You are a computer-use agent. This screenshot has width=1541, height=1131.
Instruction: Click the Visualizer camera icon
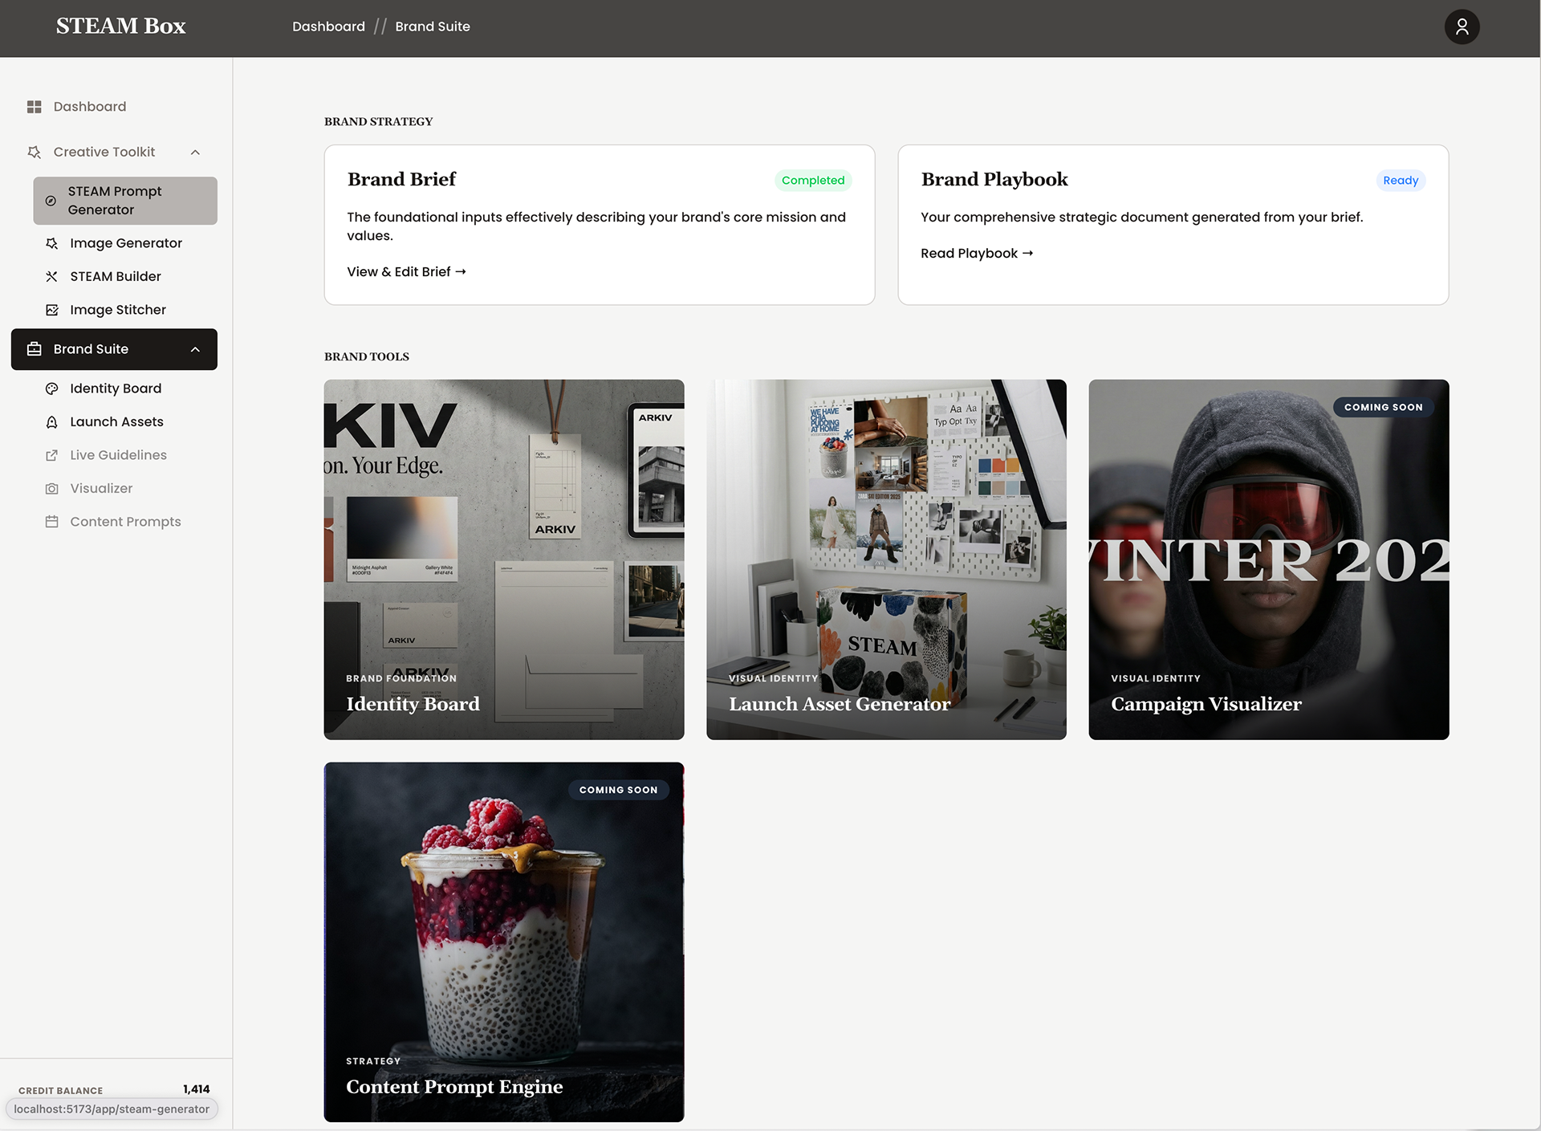(x=52, y=489)
